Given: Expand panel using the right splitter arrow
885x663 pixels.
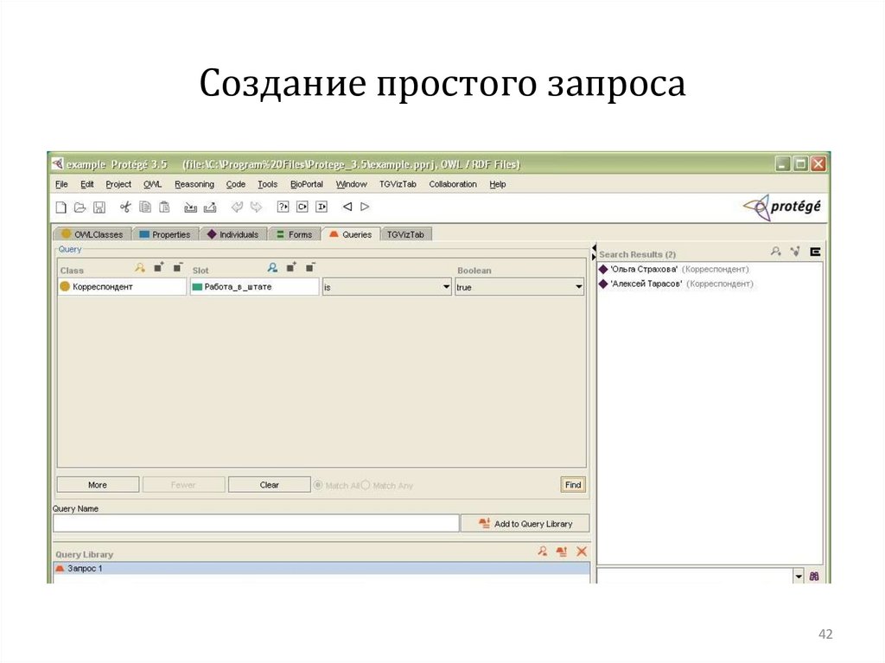Looking at the screenshot, I should pyautogui.click(x=594, y=257).
